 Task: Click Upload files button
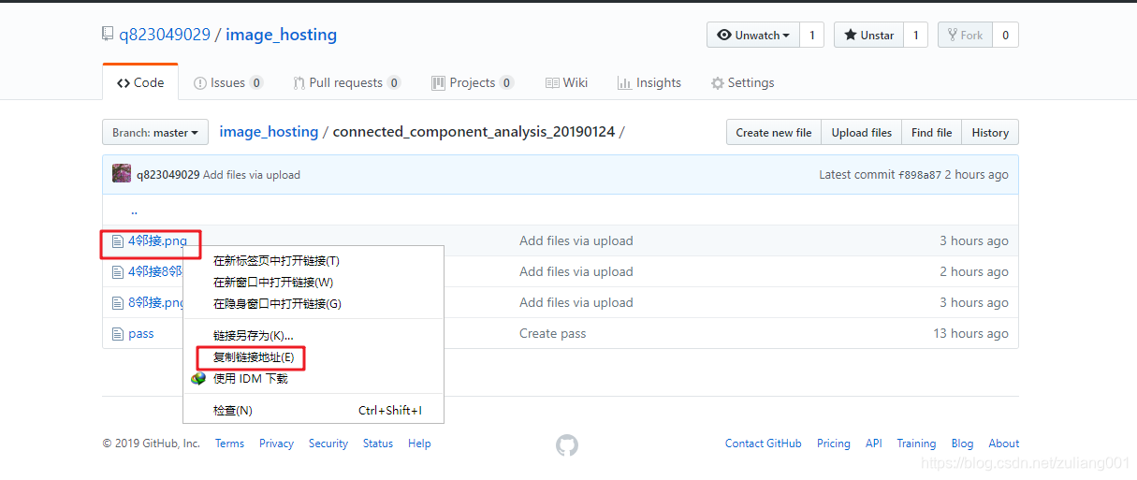click(862, 132)
